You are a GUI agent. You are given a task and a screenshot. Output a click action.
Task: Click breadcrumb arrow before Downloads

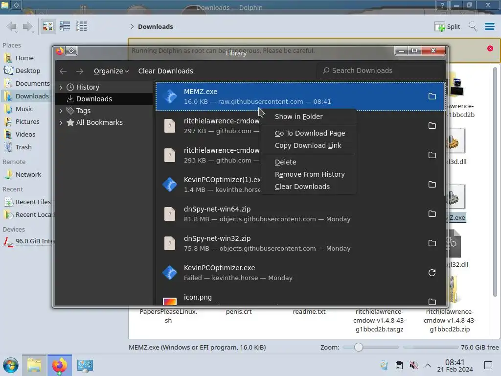click(x=132, y=26)
